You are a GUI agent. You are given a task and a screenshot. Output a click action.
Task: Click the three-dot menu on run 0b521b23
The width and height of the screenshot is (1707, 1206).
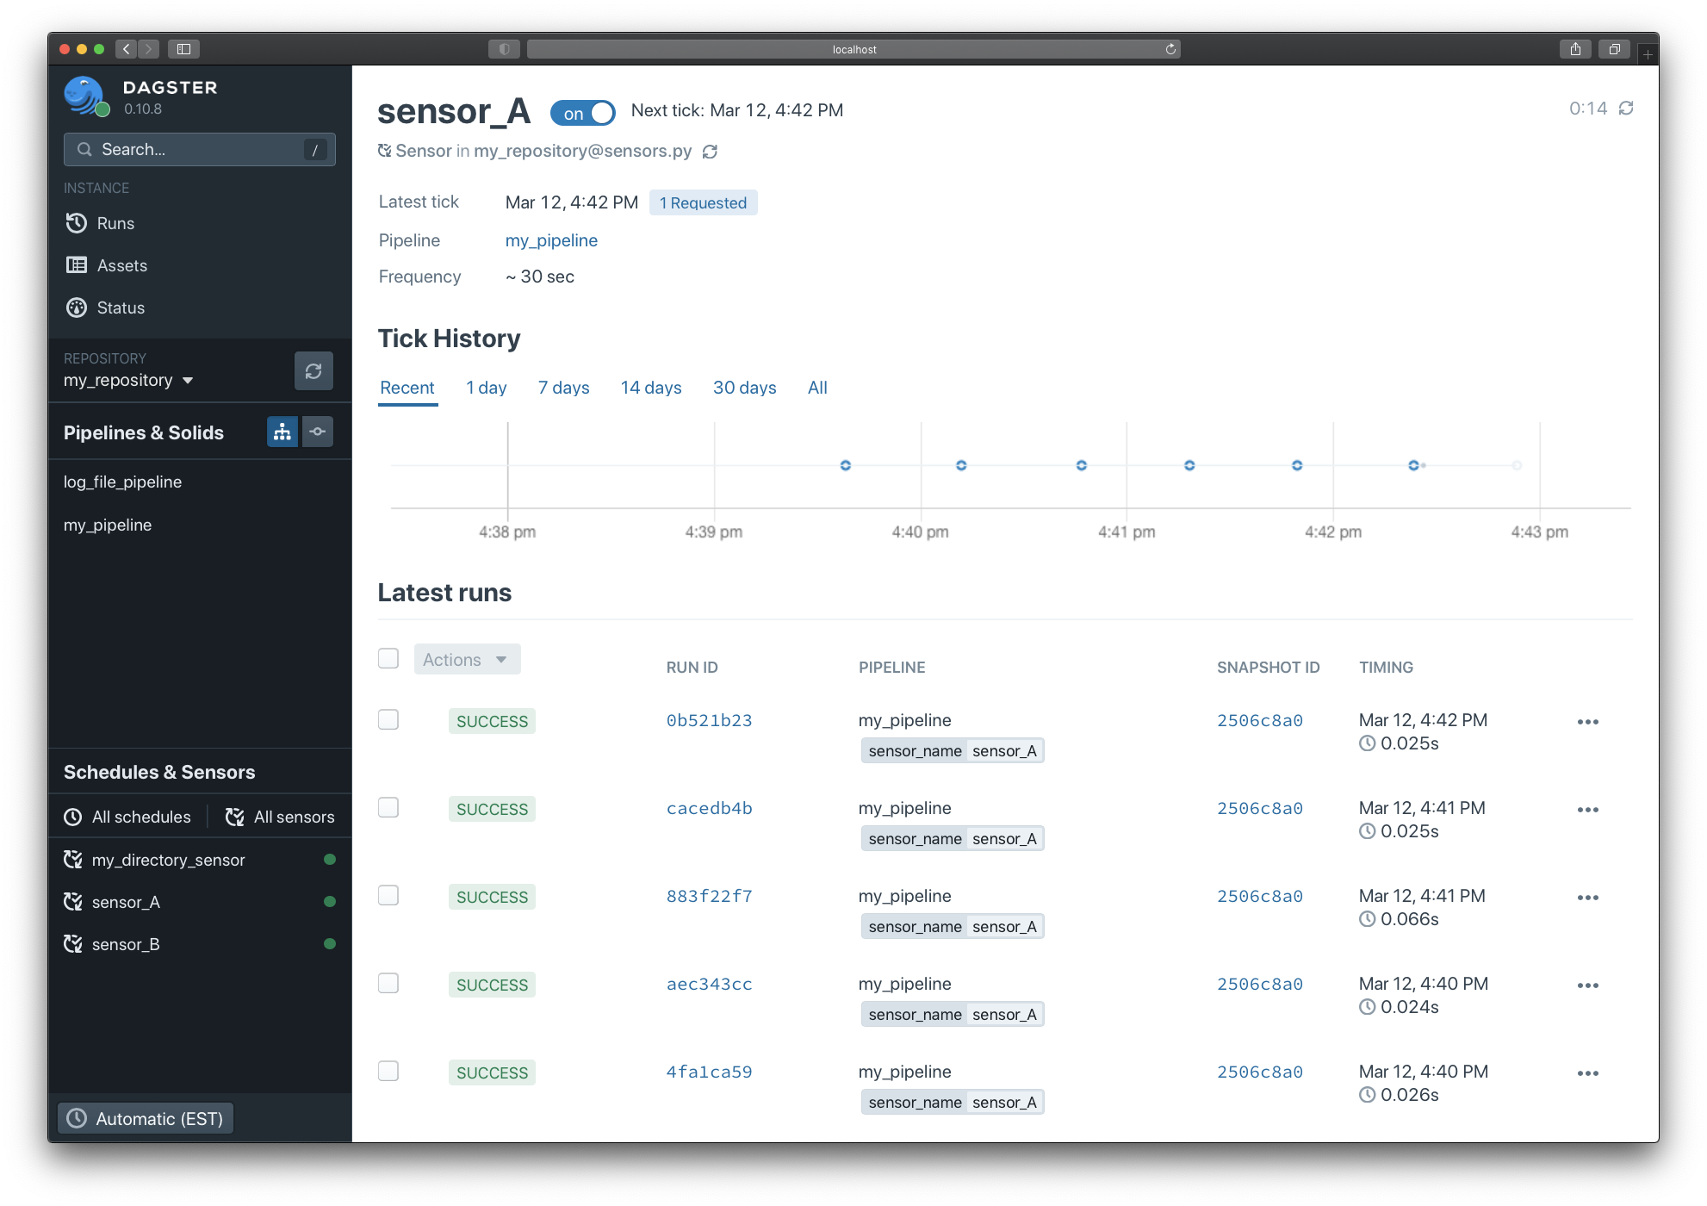pos(1590,720)
